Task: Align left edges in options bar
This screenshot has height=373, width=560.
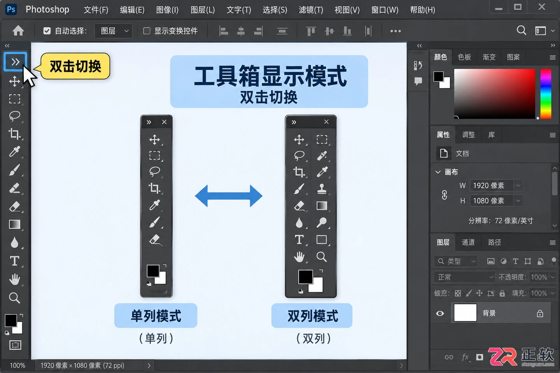Action: pos(224,31)
